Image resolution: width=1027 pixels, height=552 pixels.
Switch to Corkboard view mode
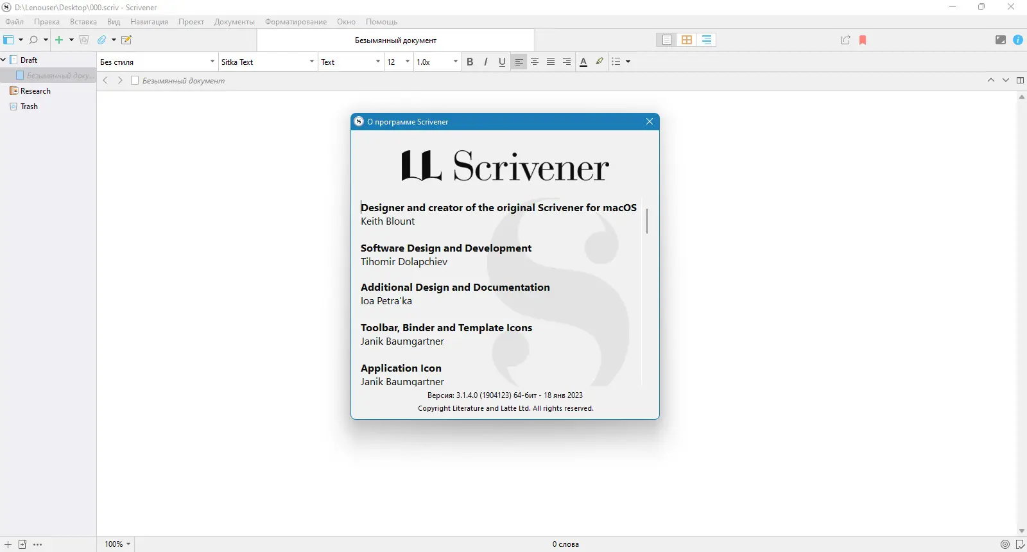[687, 40]
